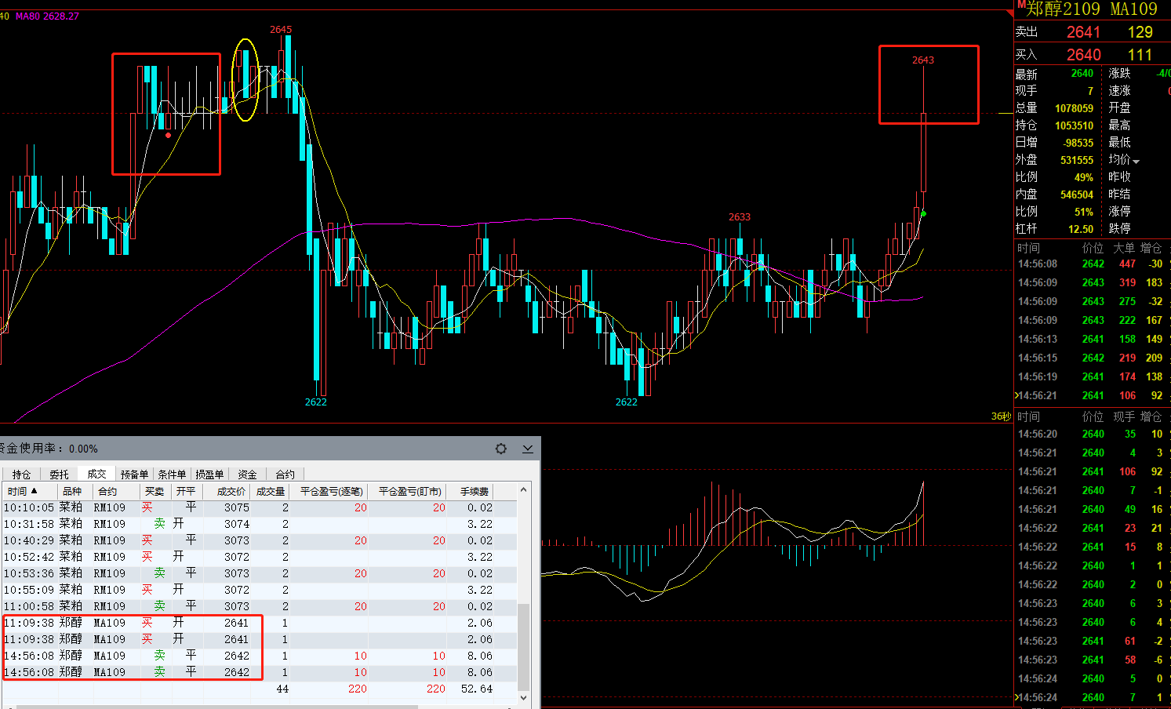1171x709 pixels.
Task: Open dropdown arrow next to 均价
Action: coord(1136,162)
